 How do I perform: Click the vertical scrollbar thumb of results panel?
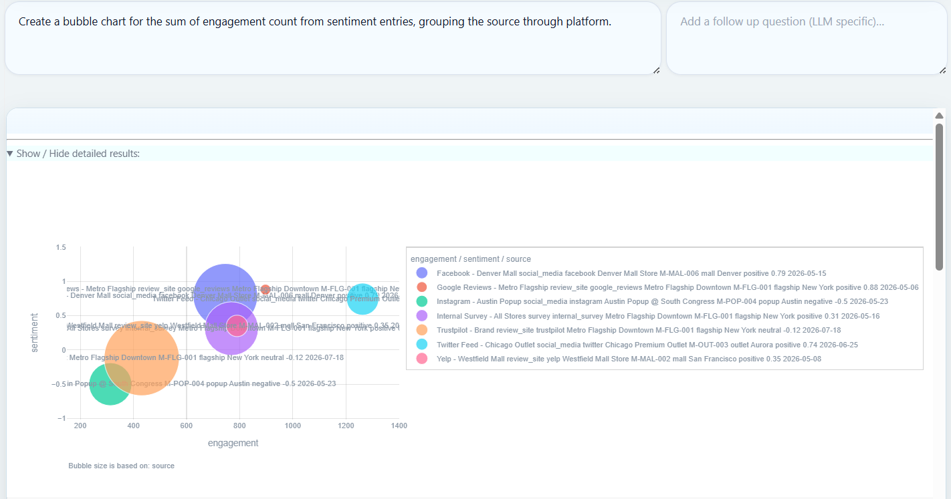[939, 197]
